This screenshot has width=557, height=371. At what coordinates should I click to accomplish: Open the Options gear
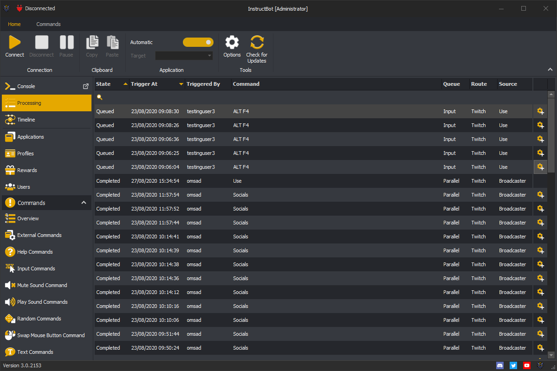coord(232,47)
